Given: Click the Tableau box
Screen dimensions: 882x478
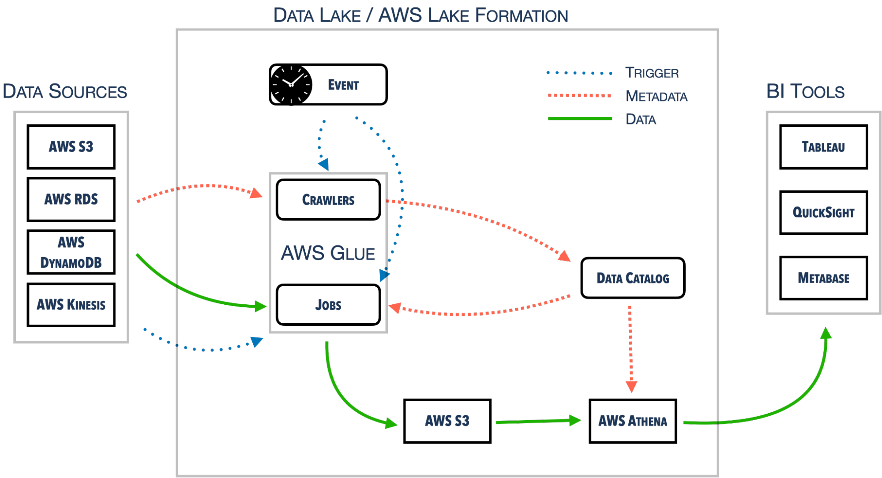Looking at the screenshot, I should pyautogui.click(x=823, y=147).
